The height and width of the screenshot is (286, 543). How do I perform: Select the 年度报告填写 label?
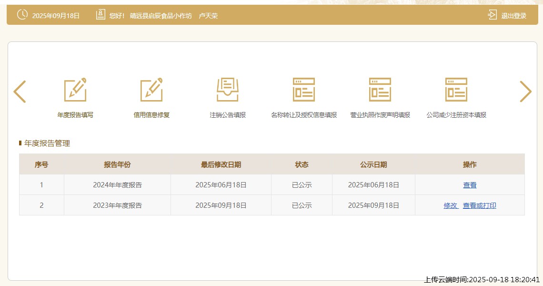(75, 115)
